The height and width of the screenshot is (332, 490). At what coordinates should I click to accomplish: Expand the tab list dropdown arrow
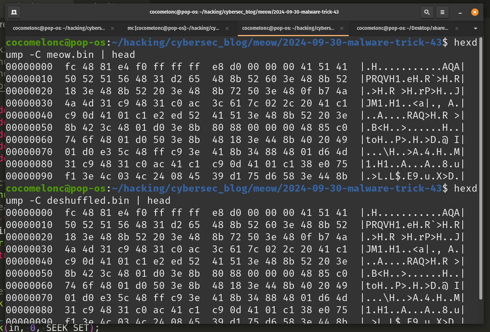[476, 28]
